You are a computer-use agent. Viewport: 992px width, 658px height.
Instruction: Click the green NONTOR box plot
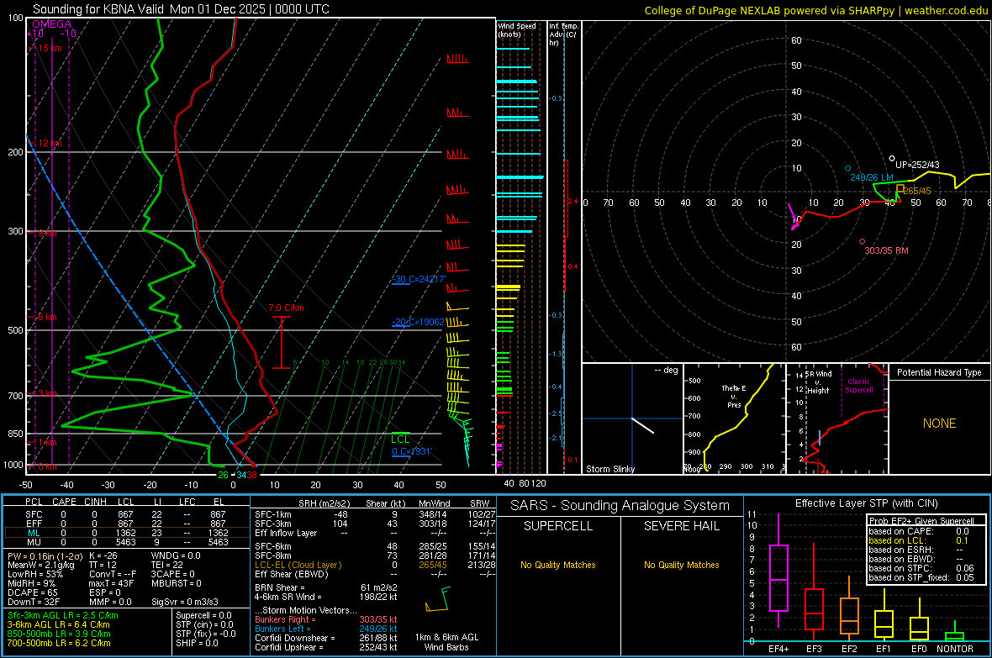click(954, 632)
